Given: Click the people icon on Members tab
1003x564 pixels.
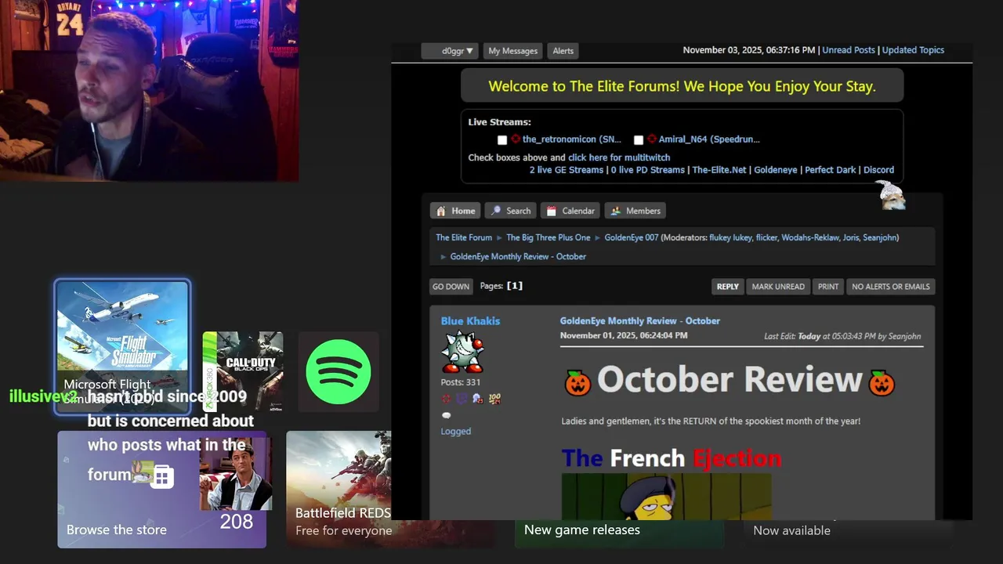Looking at the screenshot, I should 616,211.
